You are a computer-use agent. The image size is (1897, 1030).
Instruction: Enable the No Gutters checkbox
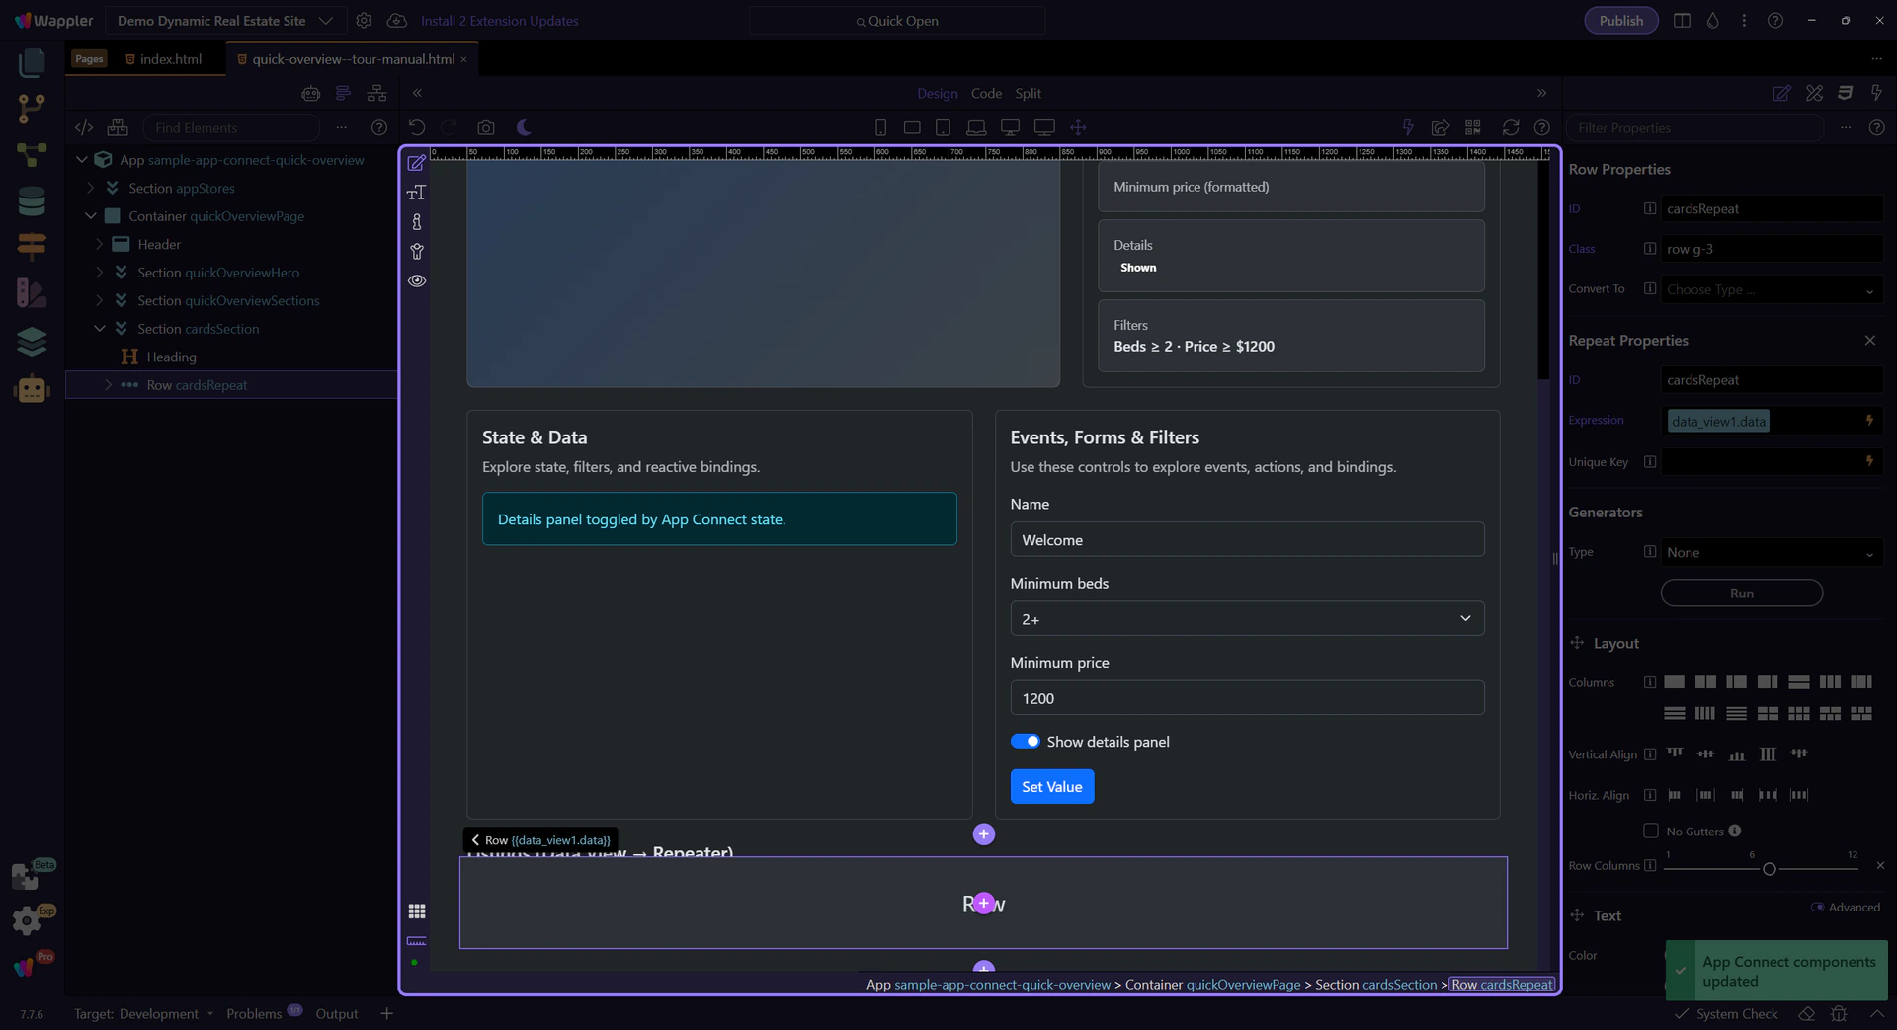[x=1650, y=832]
